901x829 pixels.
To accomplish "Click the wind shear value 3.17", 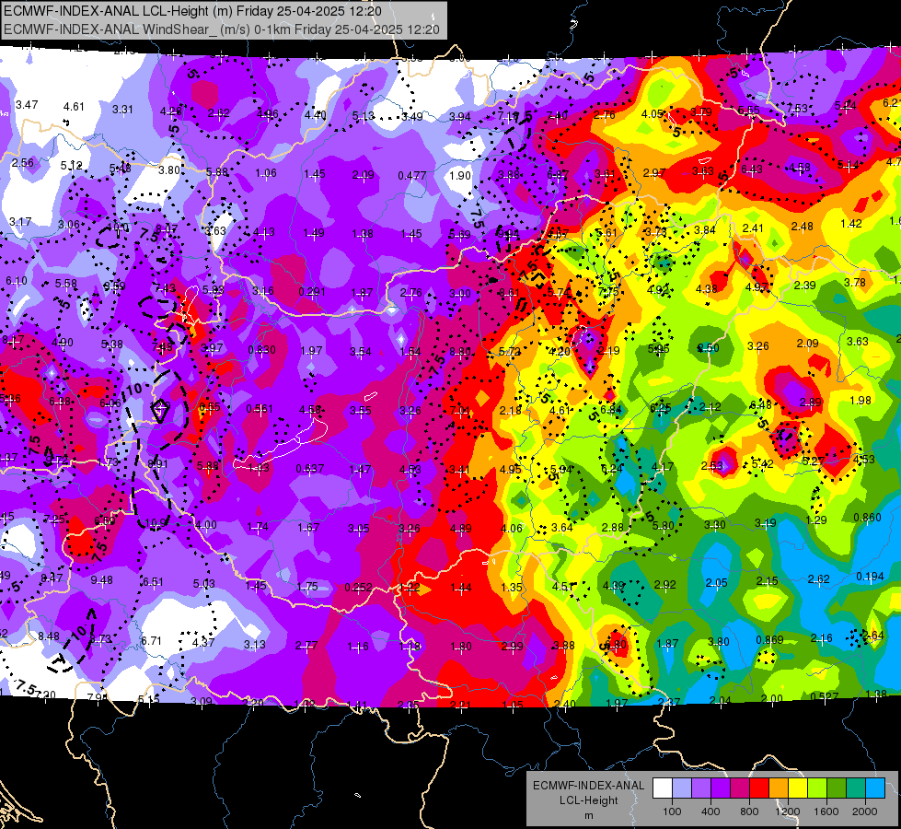I will pos(20,221).
